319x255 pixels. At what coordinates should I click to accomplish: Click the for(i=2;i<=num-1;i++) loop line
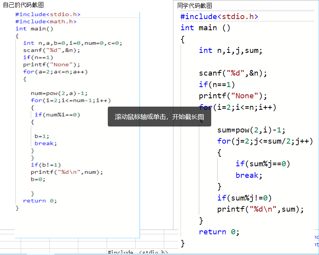tap(71, 101)
